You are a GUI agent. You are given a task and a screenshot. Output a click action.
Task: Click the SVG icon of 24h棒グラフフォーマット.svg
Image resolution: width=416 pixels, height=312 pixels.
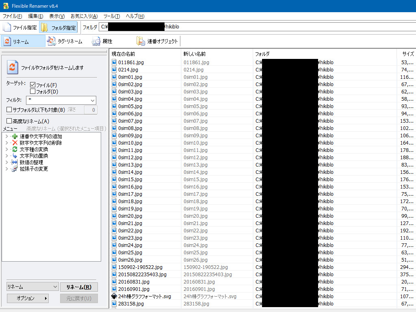click(x=114, y=296)
